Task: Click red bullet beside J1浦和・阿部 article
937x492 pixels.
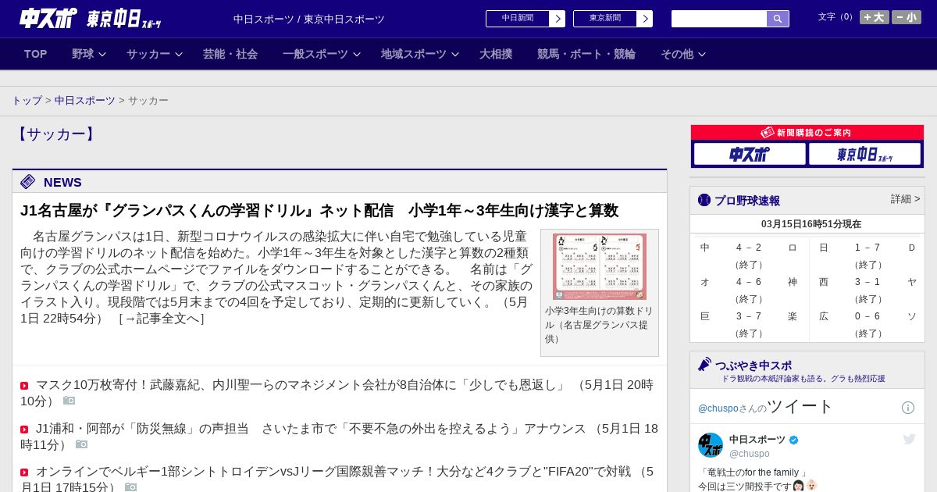Action: click(24, 430)
